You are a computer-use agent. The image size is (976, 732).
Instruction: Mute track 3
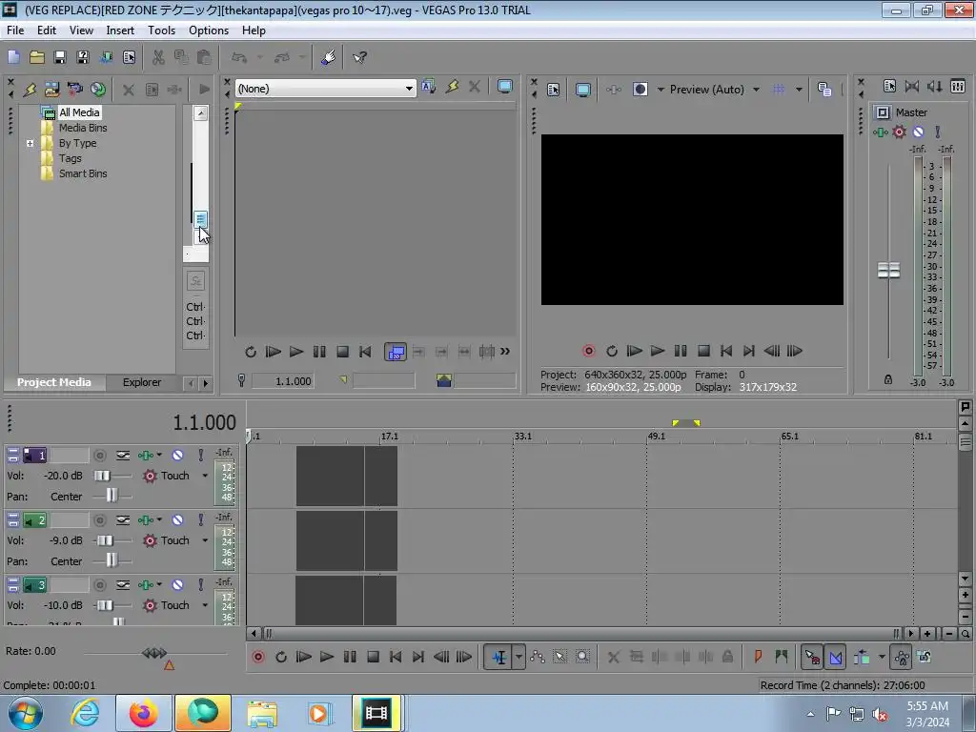(x=177, y=584)
